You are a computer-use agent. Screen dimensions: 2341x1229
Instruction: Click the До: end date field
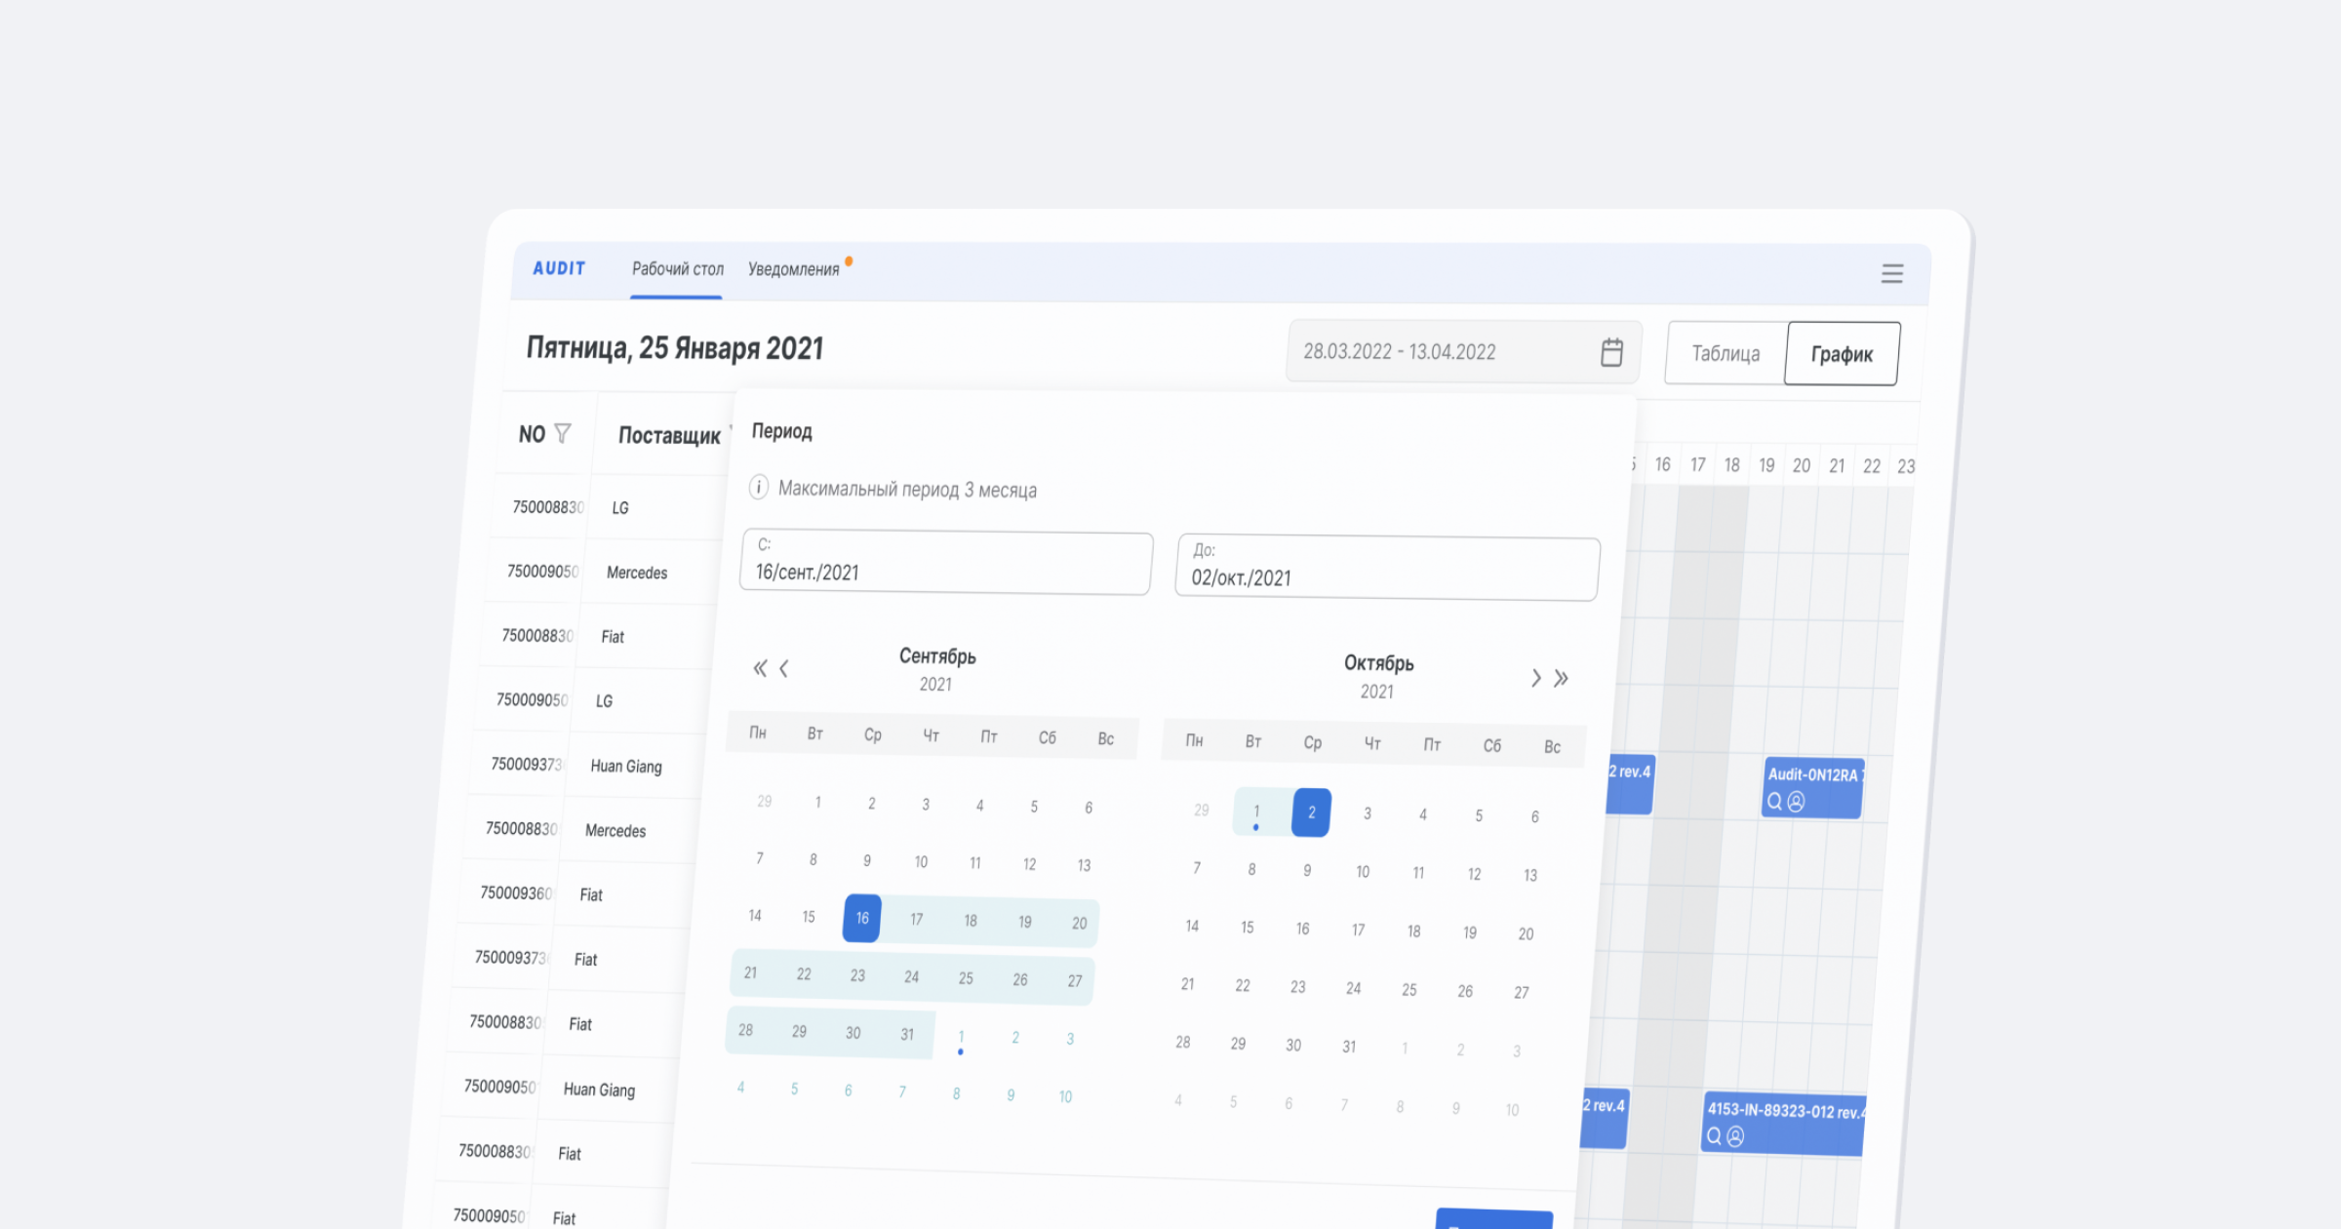coord(1387,569)
